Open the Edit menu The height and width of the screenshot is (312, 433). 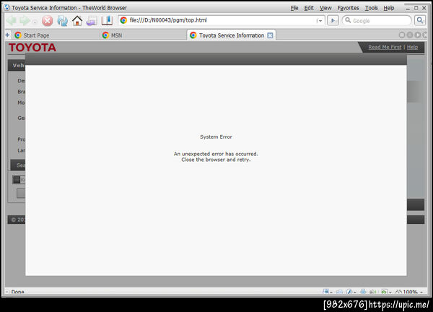(x=309, y=8)
